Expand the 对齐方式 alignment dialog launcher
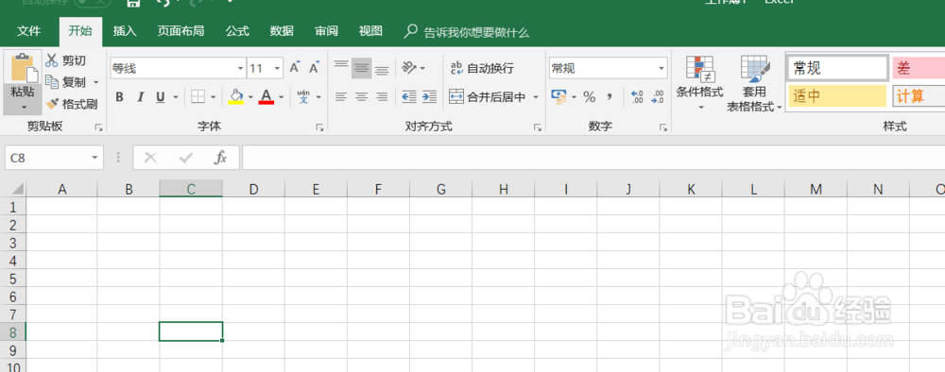Viewport: 945px width, 372px height. click(537, 127)
